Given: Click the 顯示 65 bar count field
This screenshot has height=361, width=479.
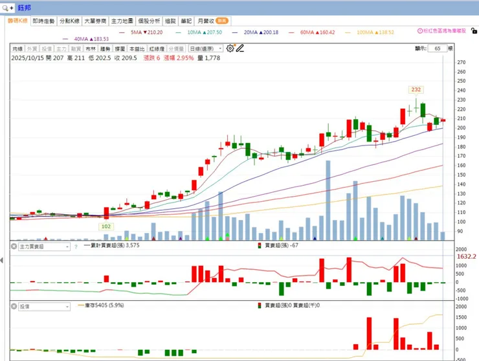Looking at the screenshot, I should coord(438,49).
